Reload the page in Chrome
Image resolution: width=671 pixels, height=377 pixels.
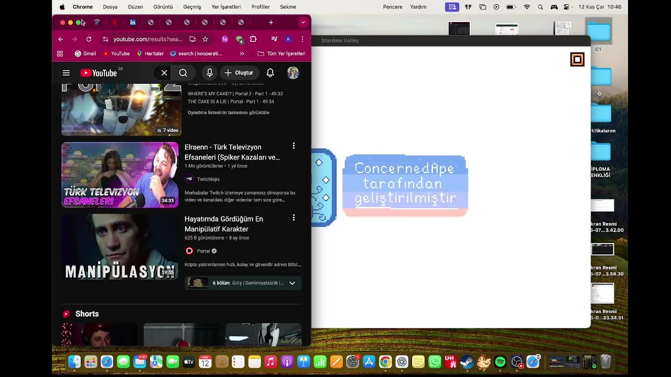[x=89, y=39]
